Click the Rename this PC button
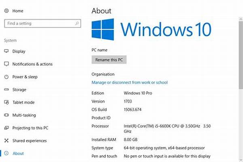This screenshot has width=243, height=162. click(109, 60)
